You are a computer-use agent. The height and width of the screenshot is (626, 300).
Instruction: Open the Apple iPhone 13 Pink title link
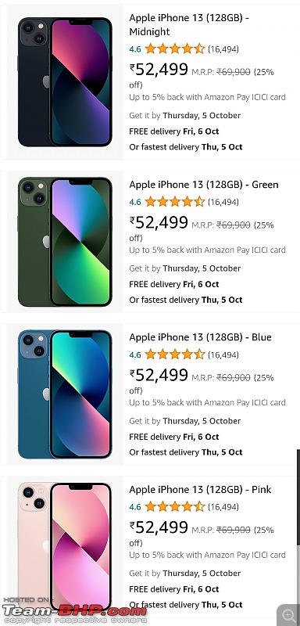point(200,490)
